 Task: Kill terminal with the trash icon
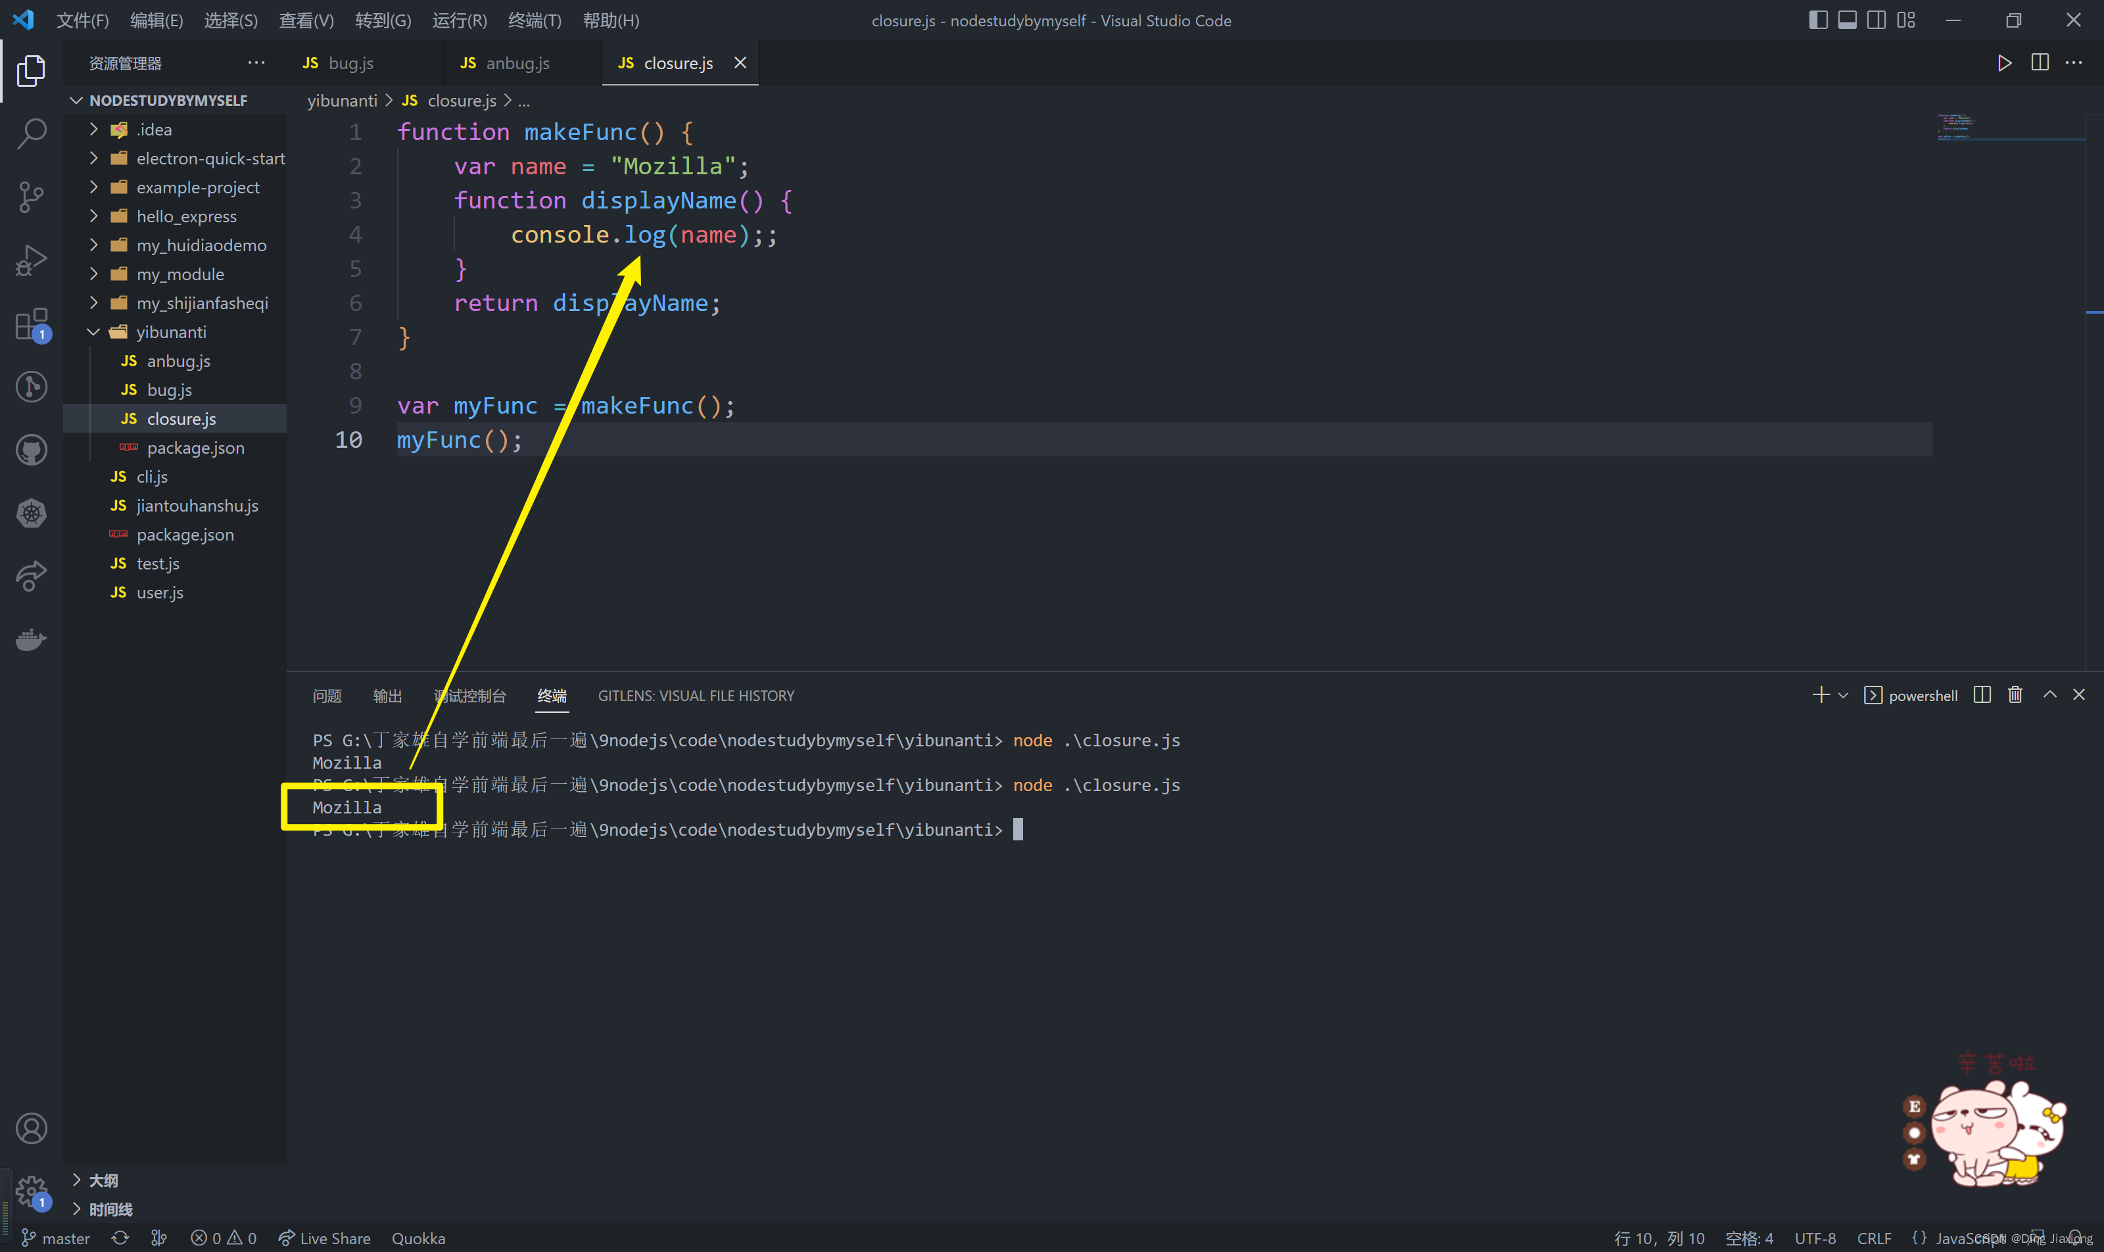tap(2015, 694)
